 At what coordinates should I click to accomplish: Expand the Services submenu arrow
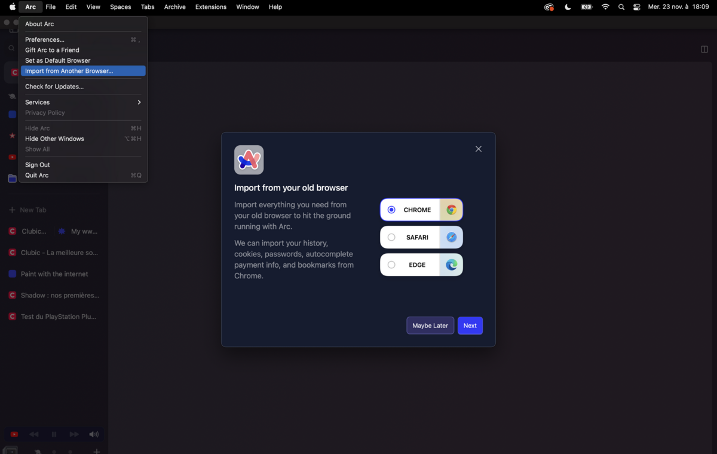coord(139,102)
